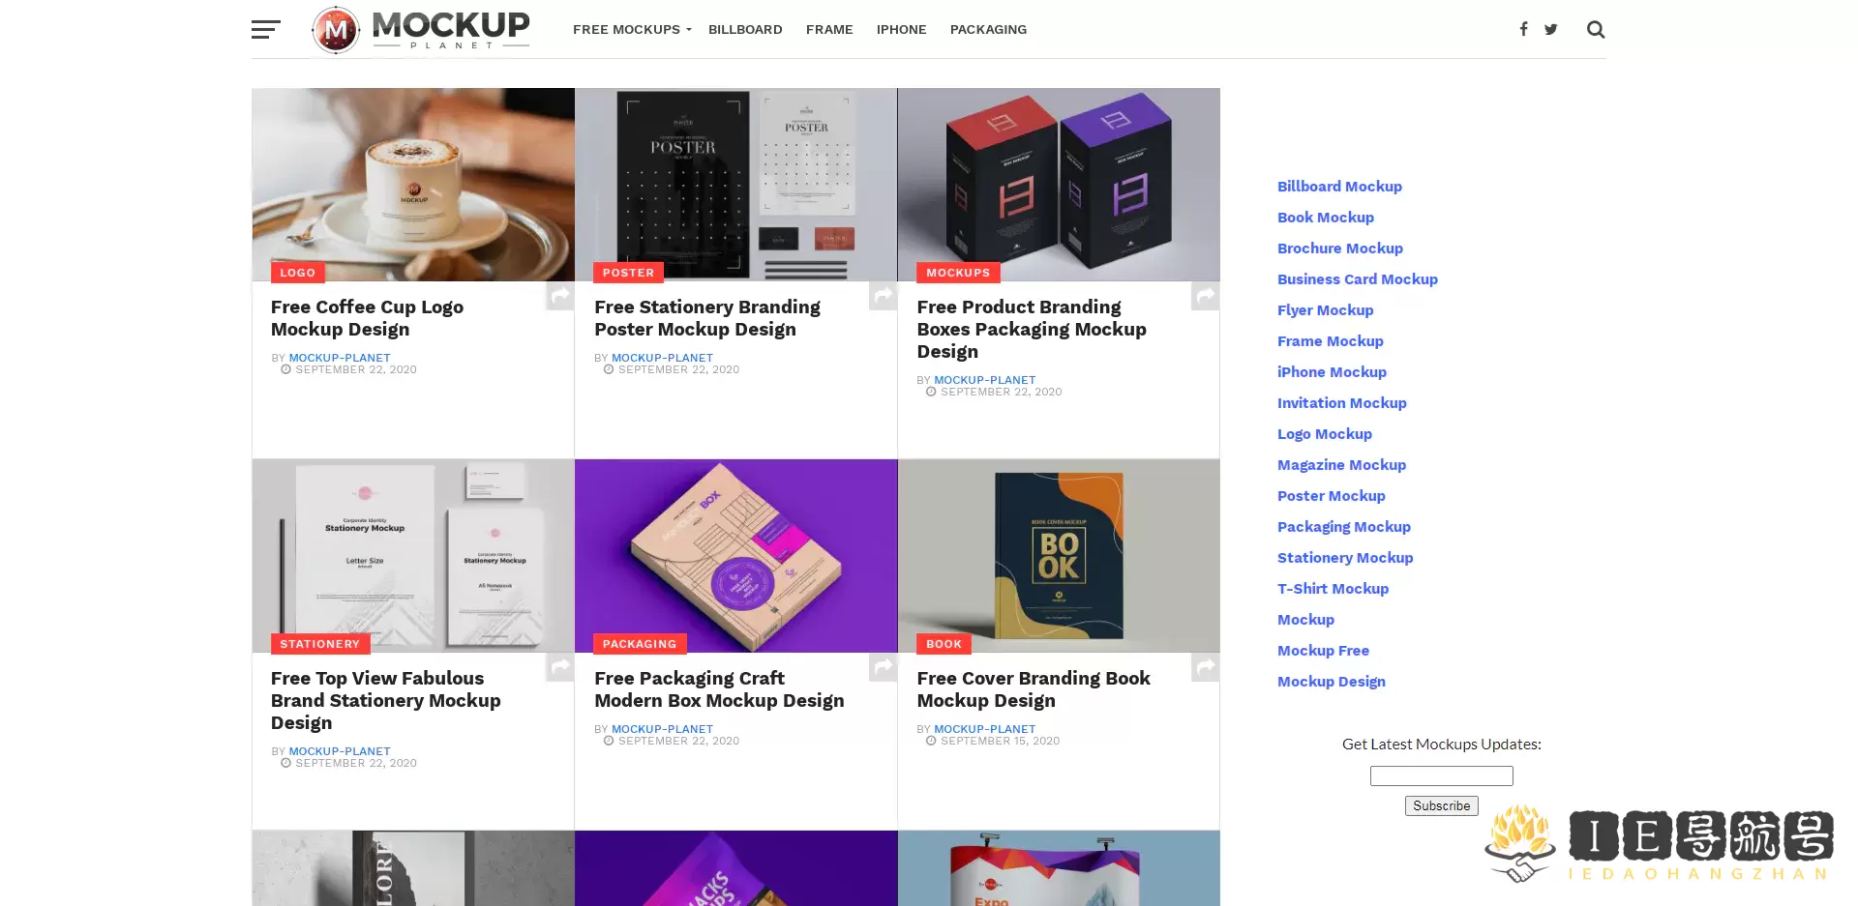Open the Facebook icon in header
Screen dimensions: 1858x906
(x=1523, y=29)
